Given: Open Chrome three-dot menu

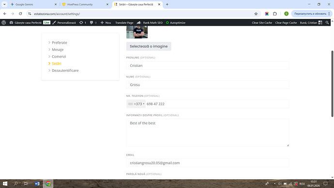Looking at the screenshot, I should 329,14.
